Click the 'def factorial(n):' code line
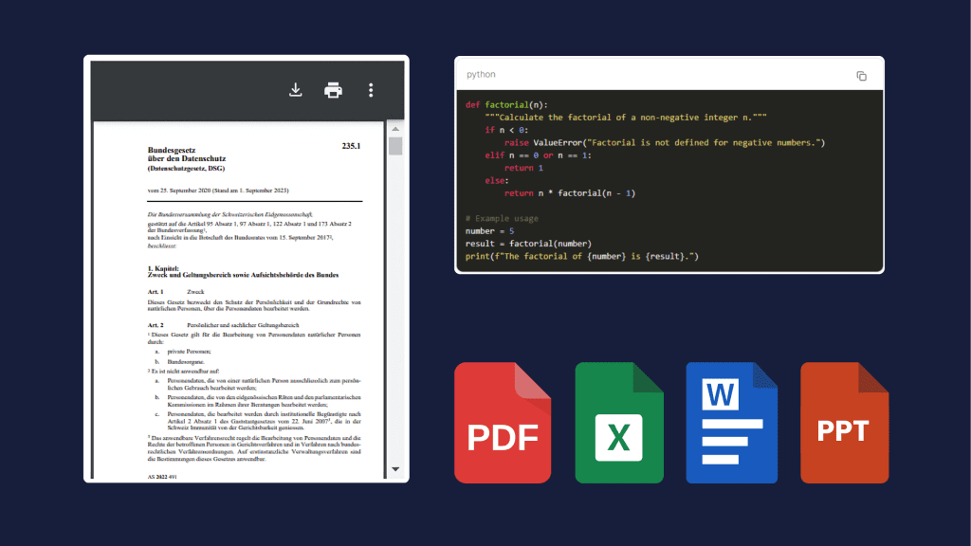 pyautogui.click(x=506, y=105)
